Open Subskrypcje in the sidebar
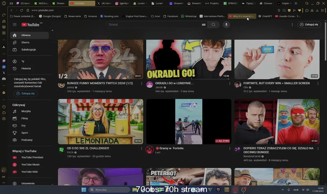327x194 pixels. (x=30, y=50)
